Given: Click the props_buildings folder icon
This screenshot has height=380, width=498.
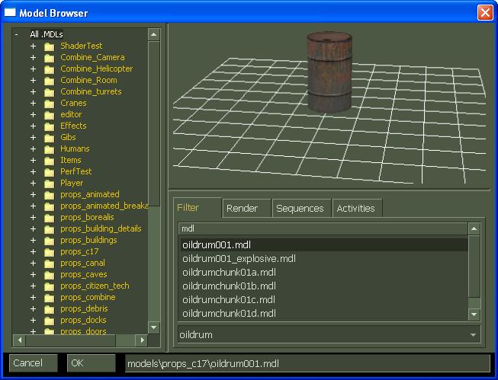Looking at the screenshot, I should (x=50, y=241).
